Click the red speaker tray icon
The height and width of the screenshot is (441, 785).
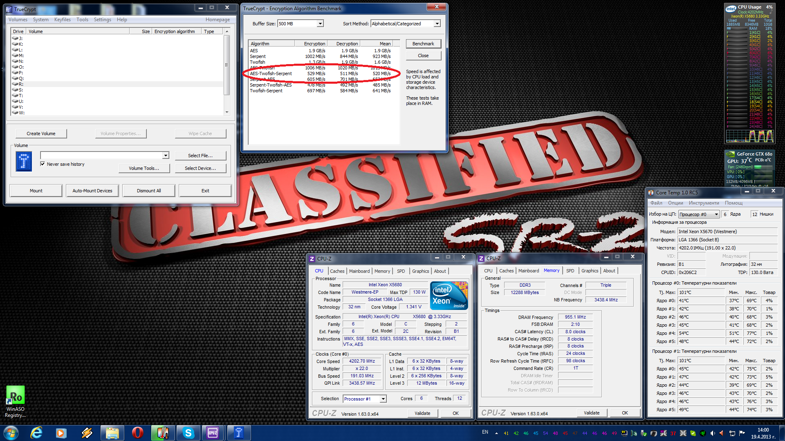tap(722, 433)
